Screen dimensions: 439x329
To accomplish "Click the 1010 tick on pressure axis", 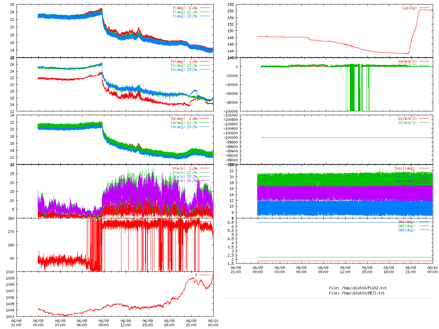I will (x=10, y=272).
